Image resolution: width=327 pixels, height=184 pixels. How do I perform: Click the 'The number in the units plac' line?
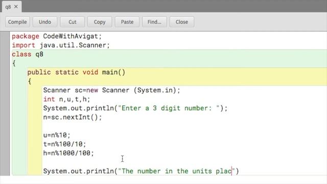(141, 171)
